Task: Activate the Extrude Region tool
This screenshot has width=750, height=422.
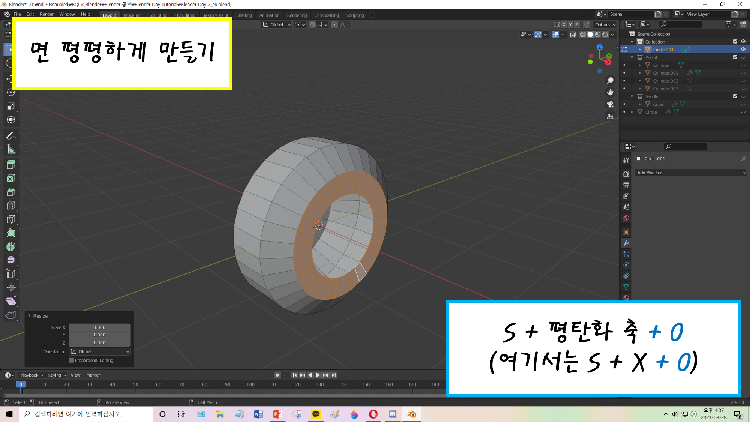Action: [x=10, y=164]
